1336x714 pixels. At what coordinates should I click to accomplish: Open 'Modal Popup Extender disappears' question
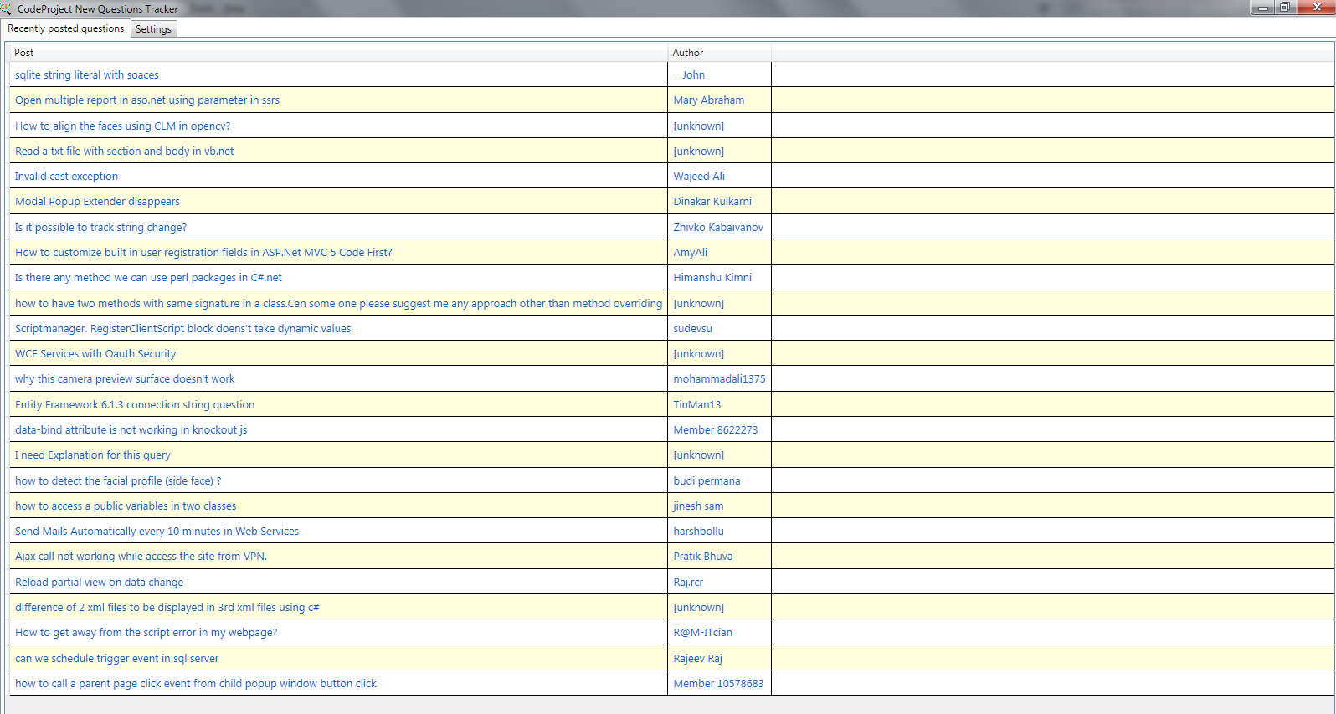pyautogui.click(x=97, y=202)
